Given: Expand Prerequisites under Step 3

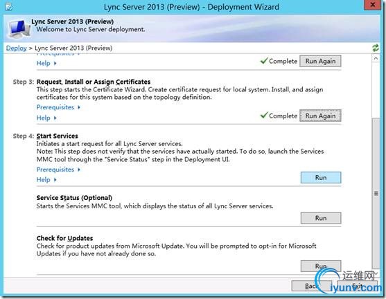Looking at the screenshot, I should (x=58, y=107).
